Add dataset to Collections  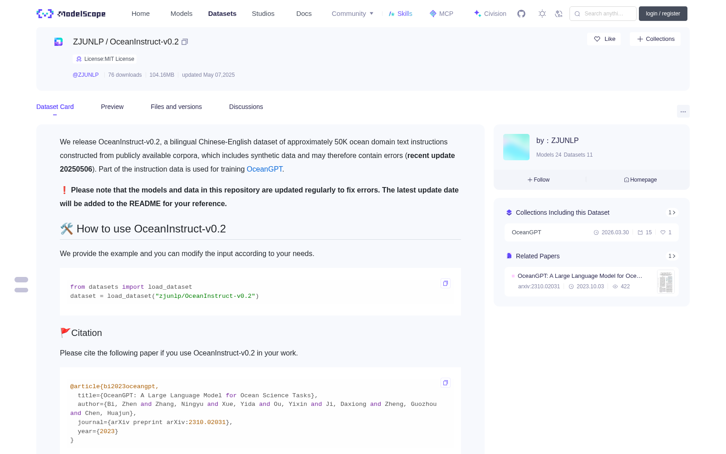tap(655, 39)
